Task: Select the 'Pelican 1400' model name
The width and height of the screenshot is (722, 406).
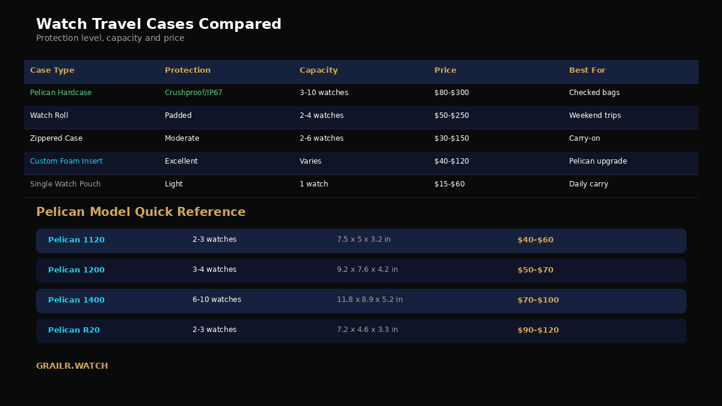Action: (x=76, y=300)
